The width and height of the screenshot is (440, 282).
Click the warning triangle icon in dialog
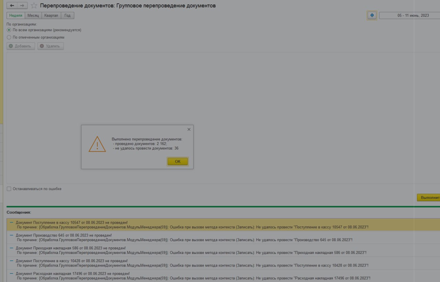pos(97,144)
